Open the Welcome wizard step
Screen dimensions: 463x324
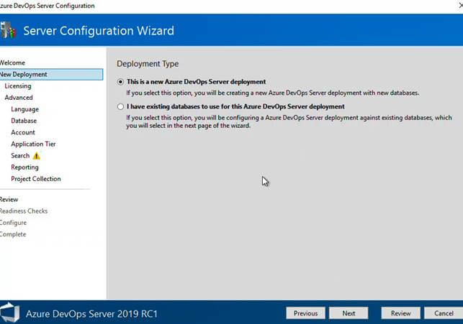(x=12, y=63)
